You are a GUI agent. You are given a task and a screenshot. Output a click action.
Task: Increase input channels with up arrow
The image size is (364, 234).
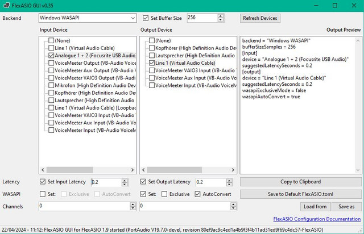133,204
